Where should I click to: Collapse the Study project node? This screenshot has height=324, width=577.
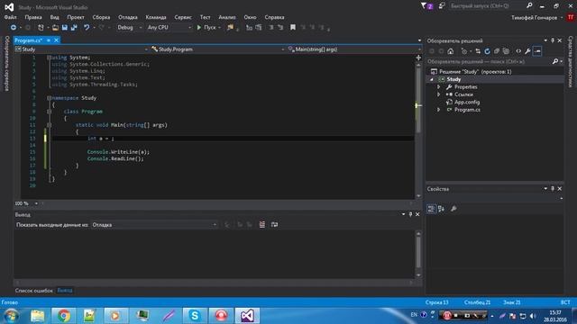(x=432, y=79)
